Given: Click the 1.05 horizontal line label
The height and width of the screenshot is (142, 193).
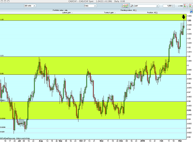Looking at the screenshot, I should [2, 19].
